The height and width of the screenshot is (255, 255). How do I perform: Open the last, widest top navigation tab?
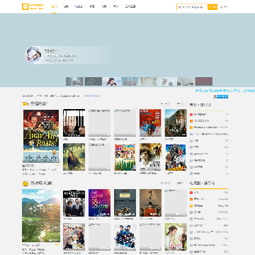(130, 6)
